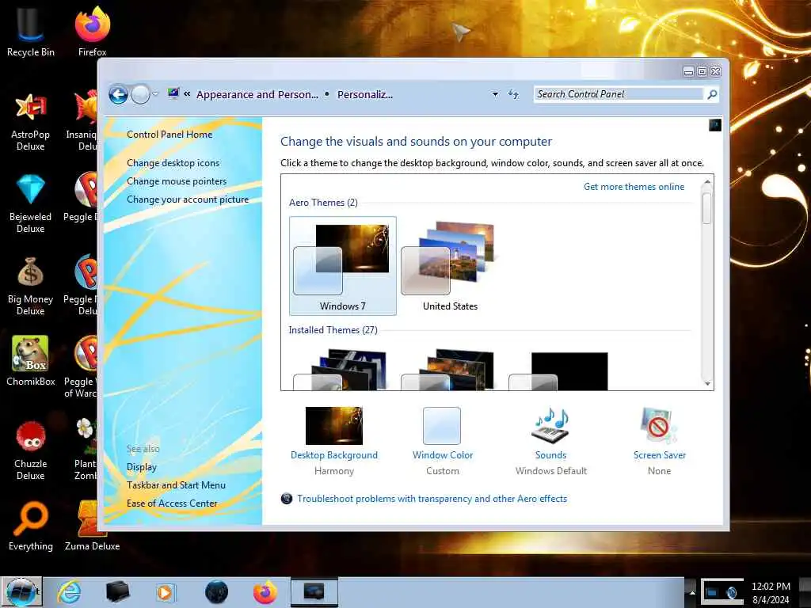Select Big Money Deluxe desktop icon
811x608 pixels.
[31, 286]
